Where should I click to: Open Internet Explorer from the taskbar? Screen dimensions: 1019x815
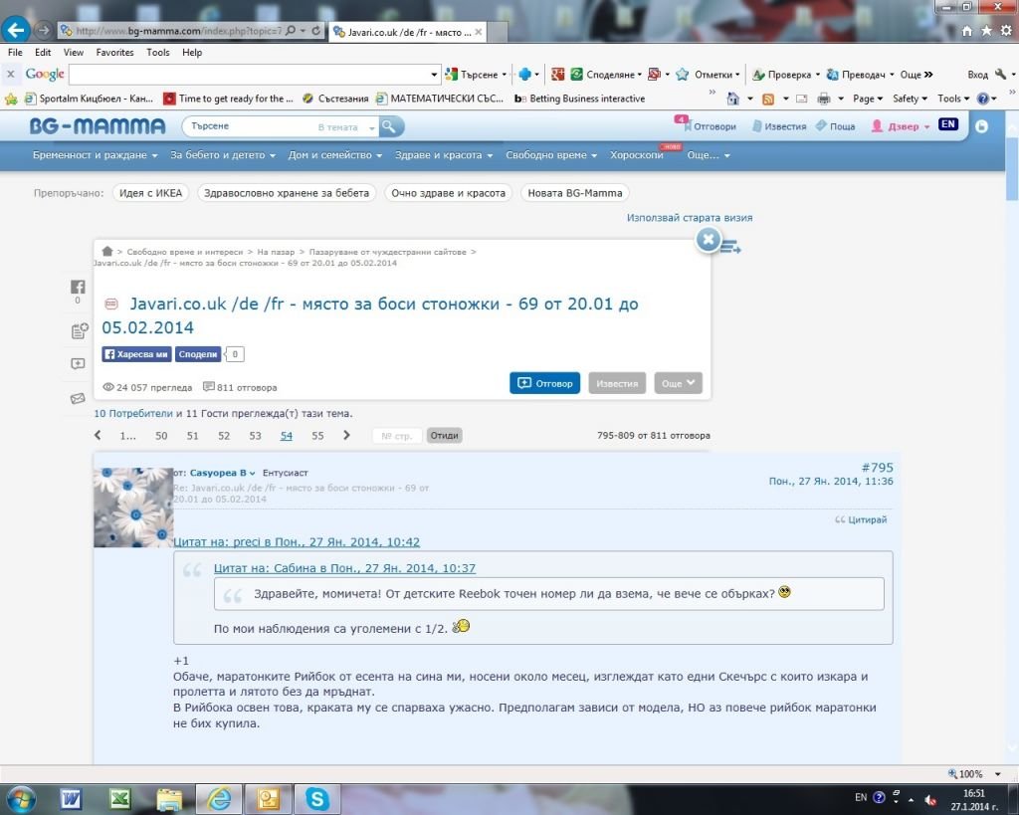pos(218,798)
